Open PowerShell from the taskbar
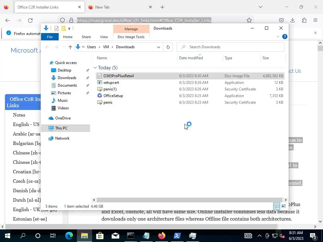 (x=177, y=236)
